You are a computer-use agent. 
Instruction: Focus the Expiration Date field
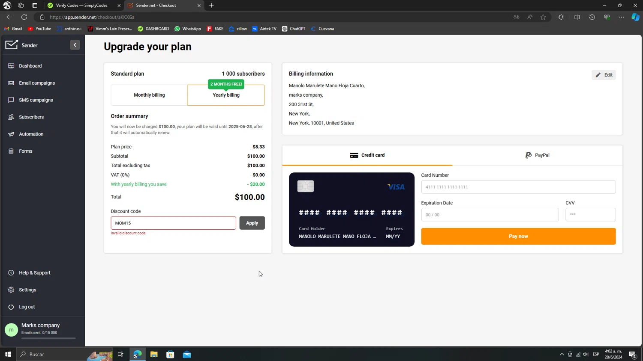coord(490,215)
